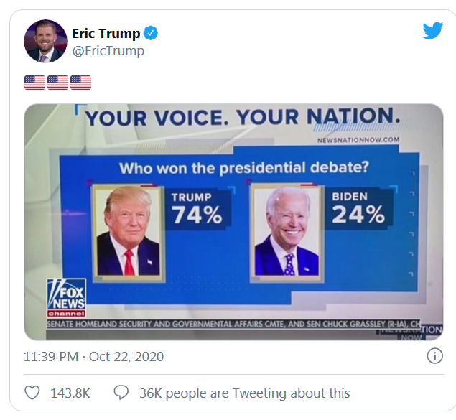Open the @EricTrump handle link
The width and height of the screenshot is (456, 420).
(x=108, y=51)
